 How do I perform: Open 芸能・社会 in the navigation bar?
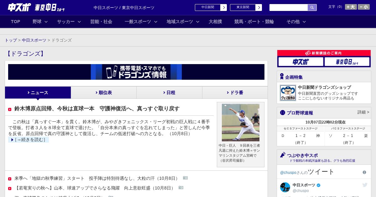click(x=101, y=22)
